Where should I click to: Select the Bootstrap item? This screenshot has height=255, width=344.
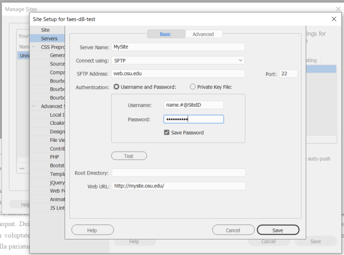58,166
